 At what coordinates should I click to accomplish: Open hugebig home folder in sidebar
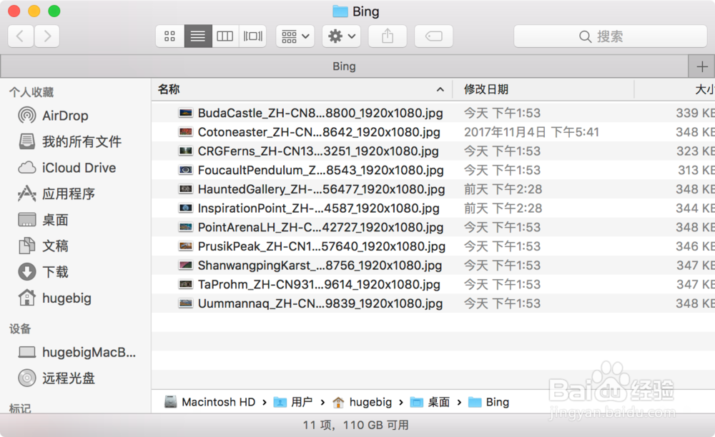coord(55,298)
